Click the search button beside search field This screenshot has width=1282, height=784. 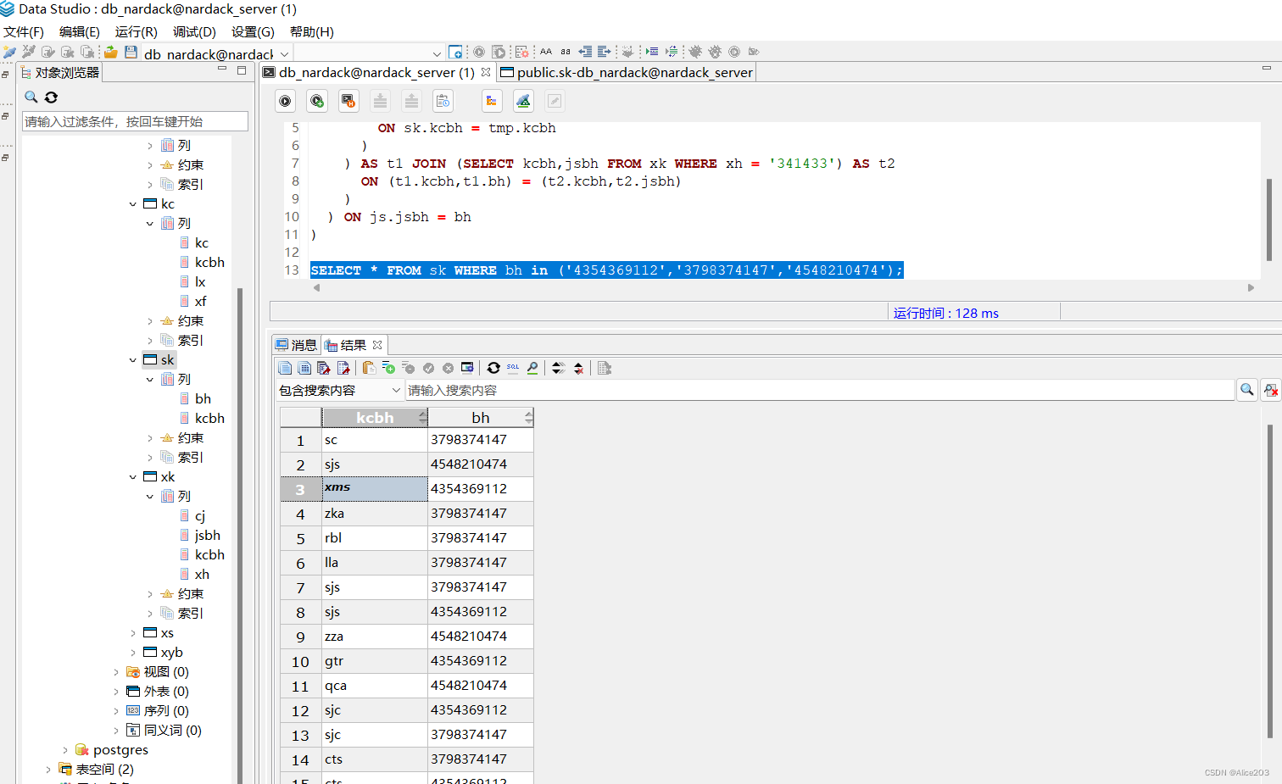(x=1246, y=390)
